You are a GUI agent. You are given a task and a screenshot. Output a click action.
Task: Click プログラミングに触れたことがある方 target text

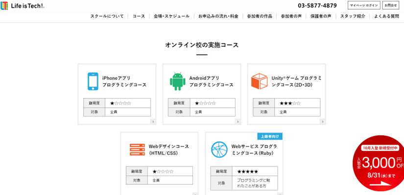[x=254, y=183]
